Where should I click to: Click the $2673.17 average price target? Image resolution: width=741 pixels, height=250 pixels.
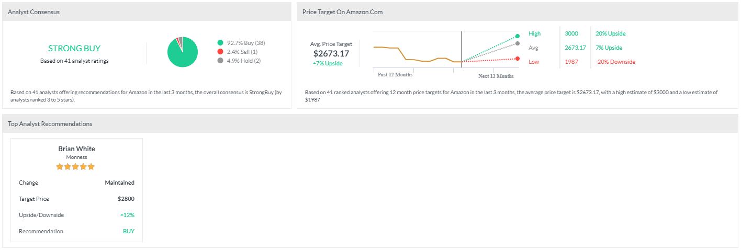tap(331, 53)
